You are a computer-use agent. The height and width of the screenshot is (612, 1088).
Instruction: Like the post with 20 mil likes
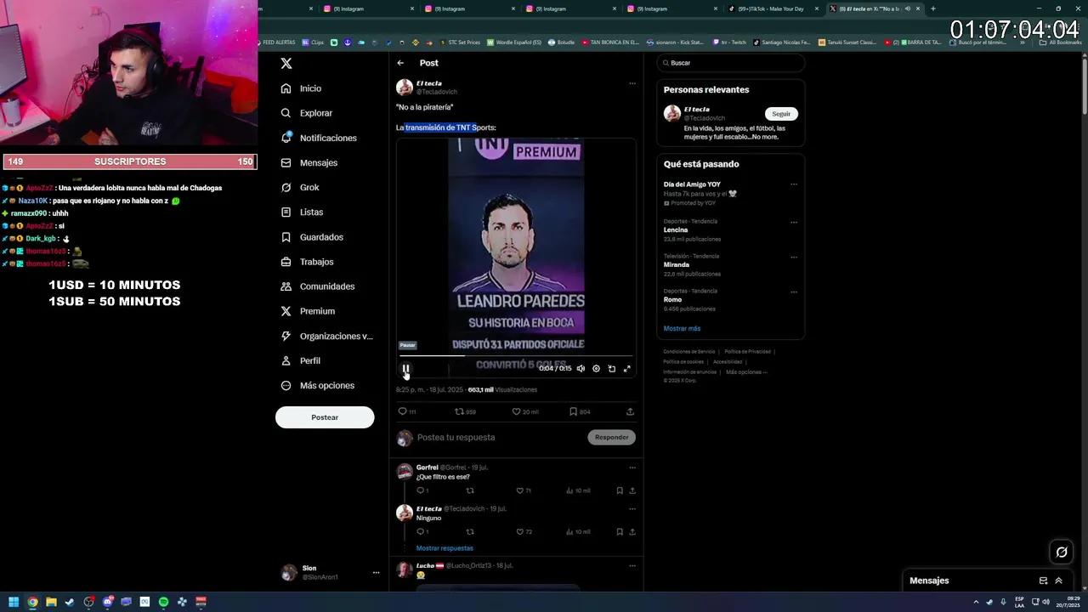point(524,411)
